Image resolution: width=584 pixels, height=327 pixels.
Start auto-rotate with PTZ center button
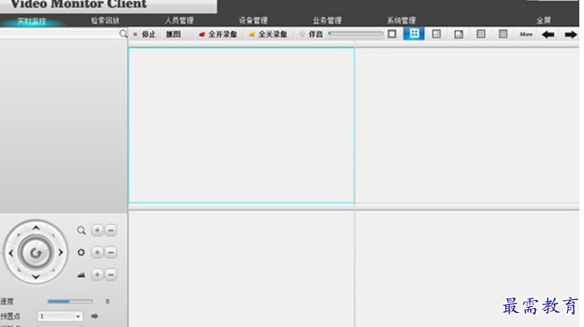pos(35,253)
